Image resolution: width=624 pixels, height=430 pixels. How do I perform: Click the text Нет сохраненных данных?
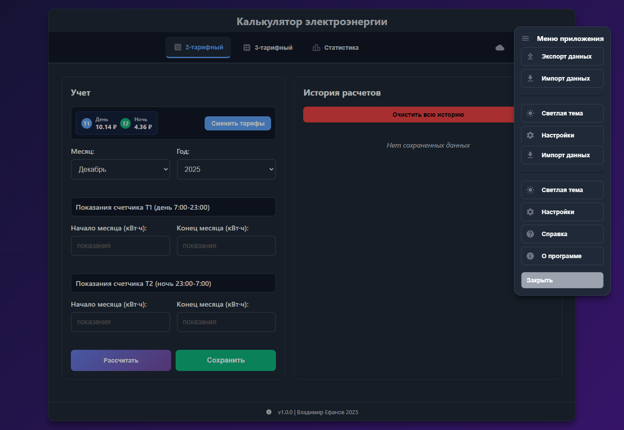tap(428, 145)
